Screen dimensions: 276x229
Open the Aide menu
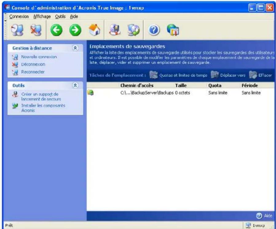pos(74,17)
